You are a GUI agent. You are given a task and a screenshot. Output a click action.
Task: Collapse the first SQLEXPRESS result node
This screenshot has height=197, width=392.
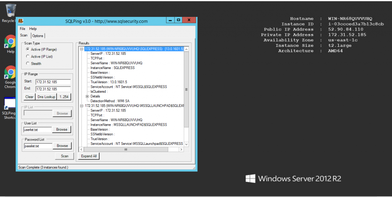(82, 49)
